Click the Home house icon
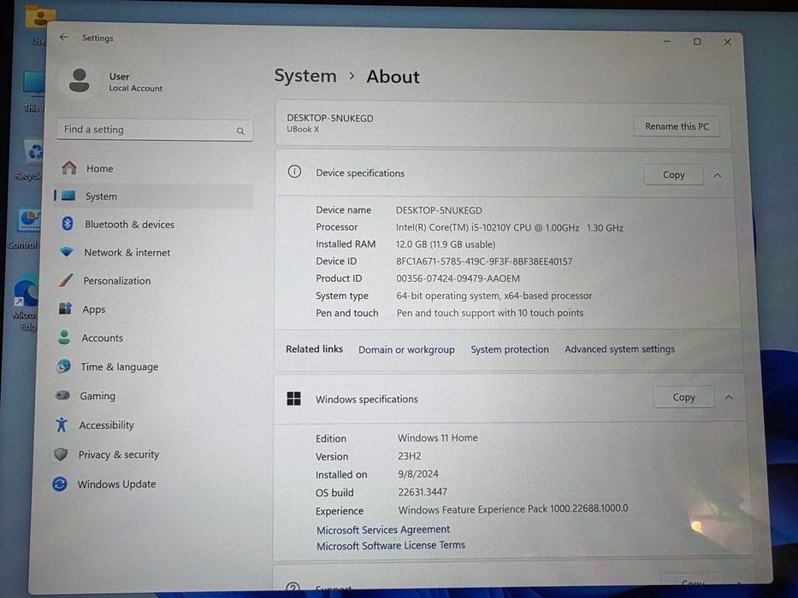Viewport: 798px width, 598px height. pos(68,167)
